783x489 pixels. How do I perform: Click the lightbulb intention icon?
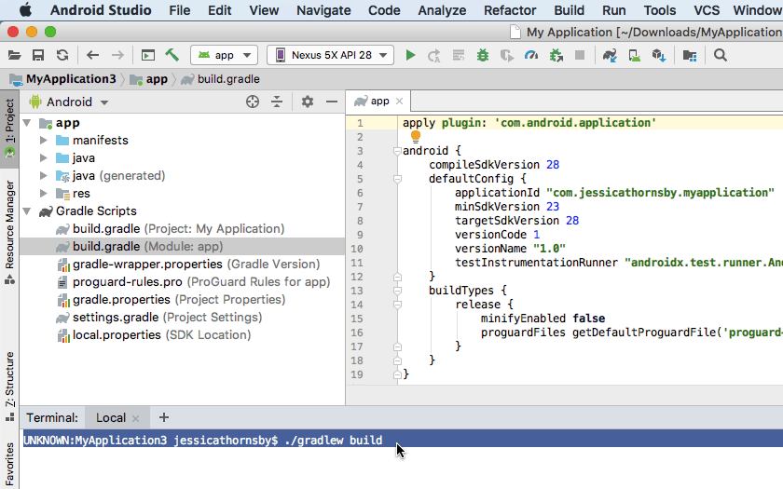[x=416, y=137]
